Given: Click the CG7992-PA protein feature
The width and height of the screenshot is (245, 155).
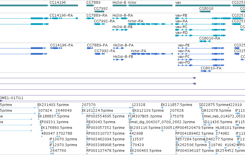Looking at the screenshot, I should pos(100,54).
